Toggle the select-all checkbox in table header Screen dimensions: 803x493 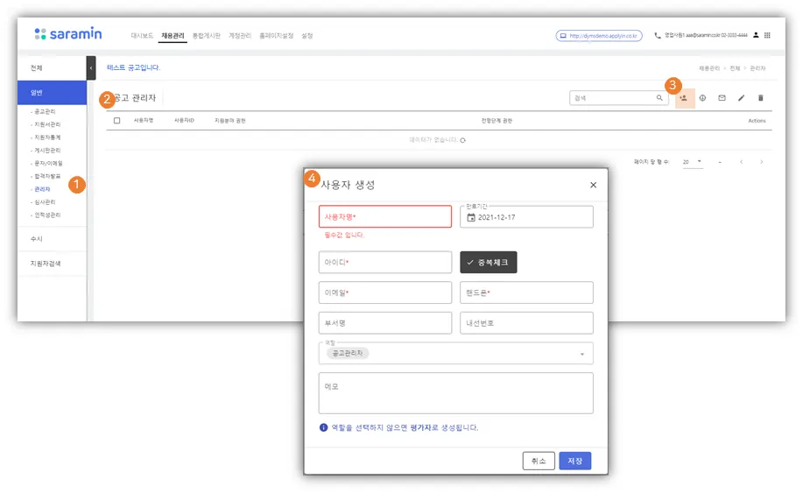(116, 121)
